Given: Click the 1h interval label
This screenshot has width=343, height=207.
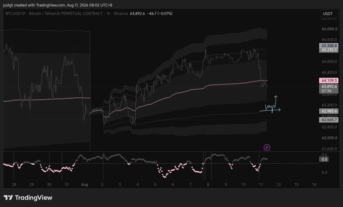Looking at the screenshot, I should (108, 14).
